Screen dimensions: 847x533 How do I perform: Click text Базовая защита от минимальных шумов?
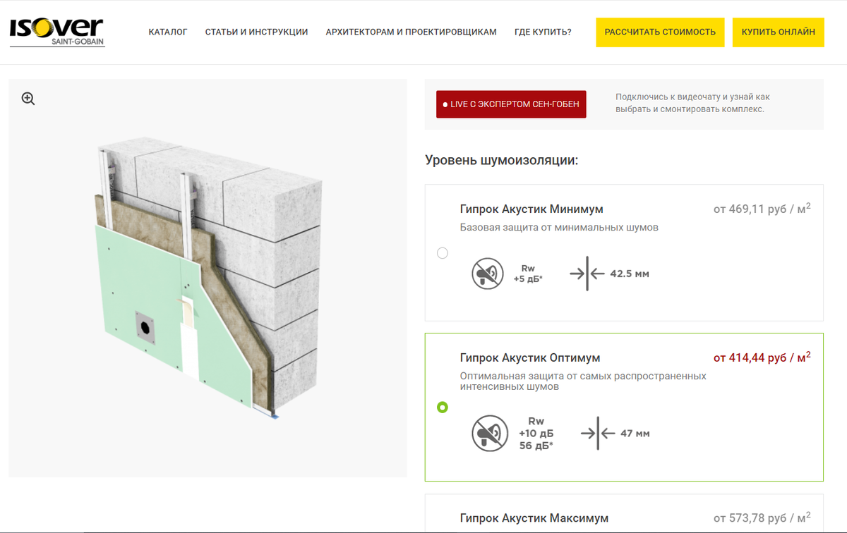click(x=559, y=228)
